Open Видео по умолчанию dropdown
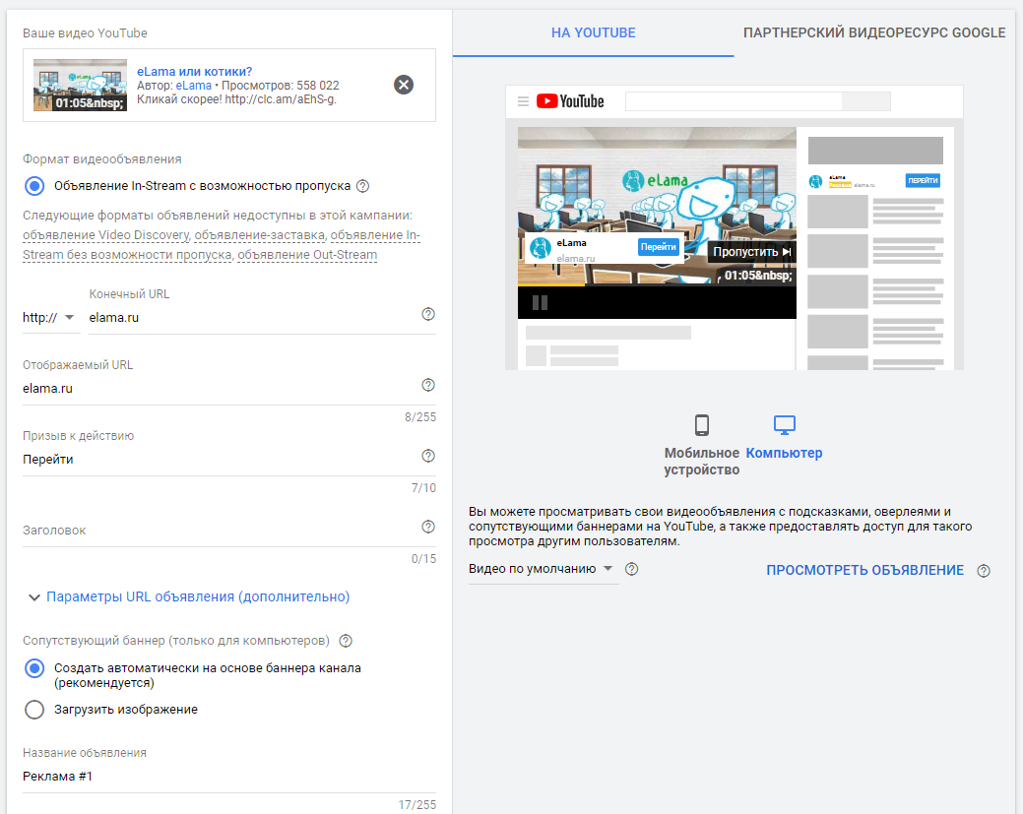This screenshot has width=1023, height=814. pos(542,569)
